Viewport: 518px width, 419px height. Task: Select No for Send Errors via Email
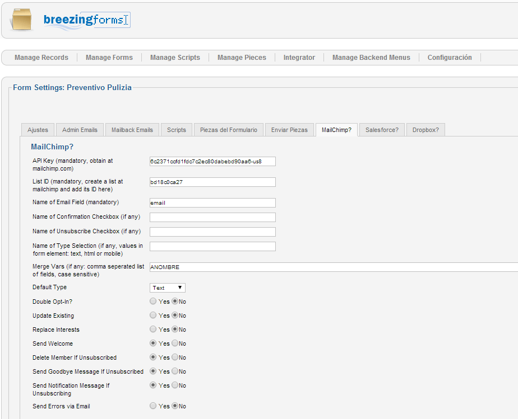[175, 406]
